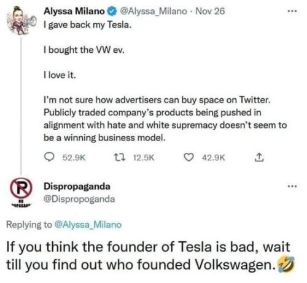Open Dispropaganda reply more options dots
This screenshot has height=283, width=307.
292,186
